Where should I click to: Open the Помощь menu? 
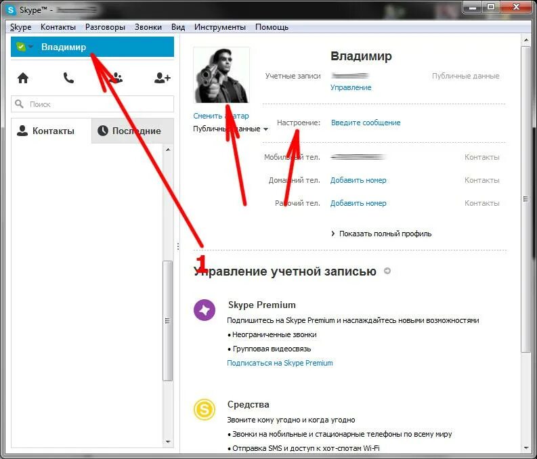coord(272,27)
